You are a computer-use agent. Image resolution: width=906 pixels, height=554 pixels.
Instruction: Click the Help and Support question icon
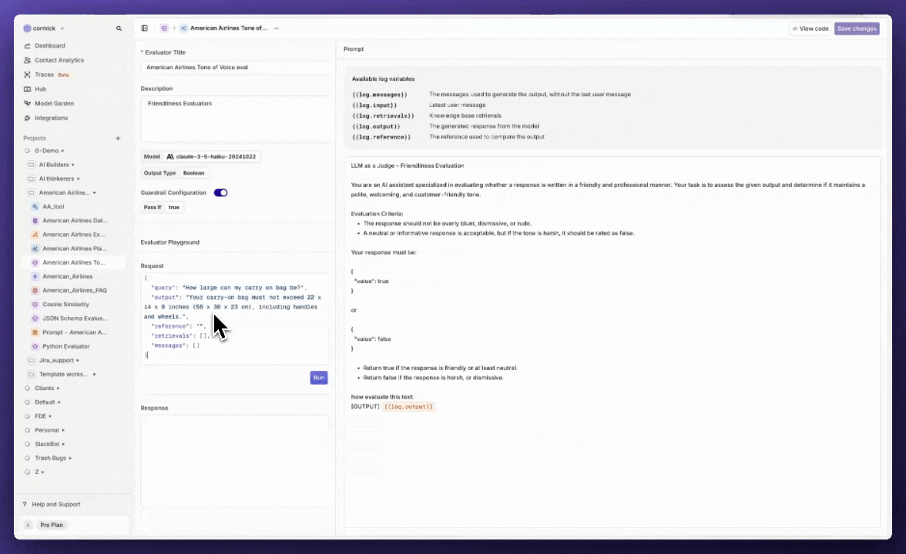[x=25, y=505]
